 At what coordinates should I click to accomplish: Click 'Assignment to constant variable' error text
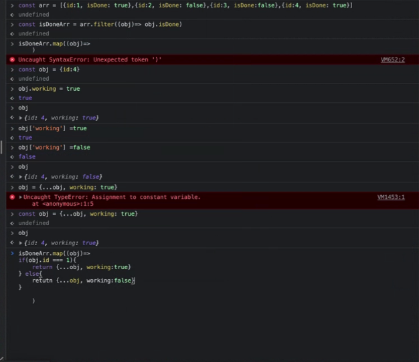[146, 197]
